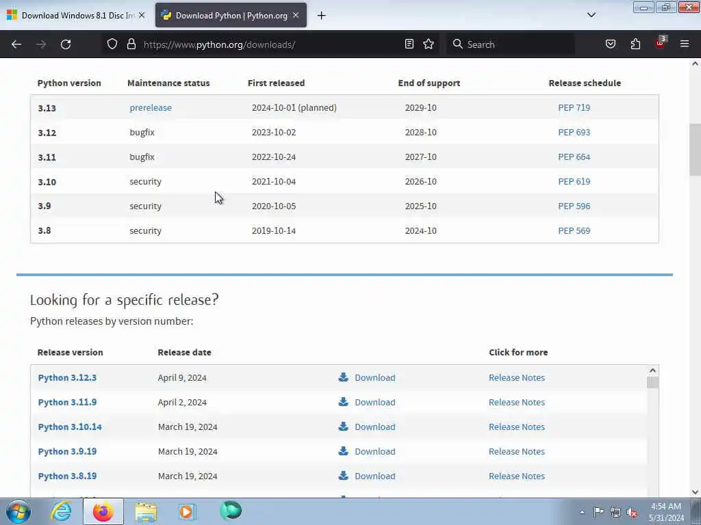
Task: Click the page vertical scrollbar thumb
Action: pyautogui.click(x=695, y=150)
